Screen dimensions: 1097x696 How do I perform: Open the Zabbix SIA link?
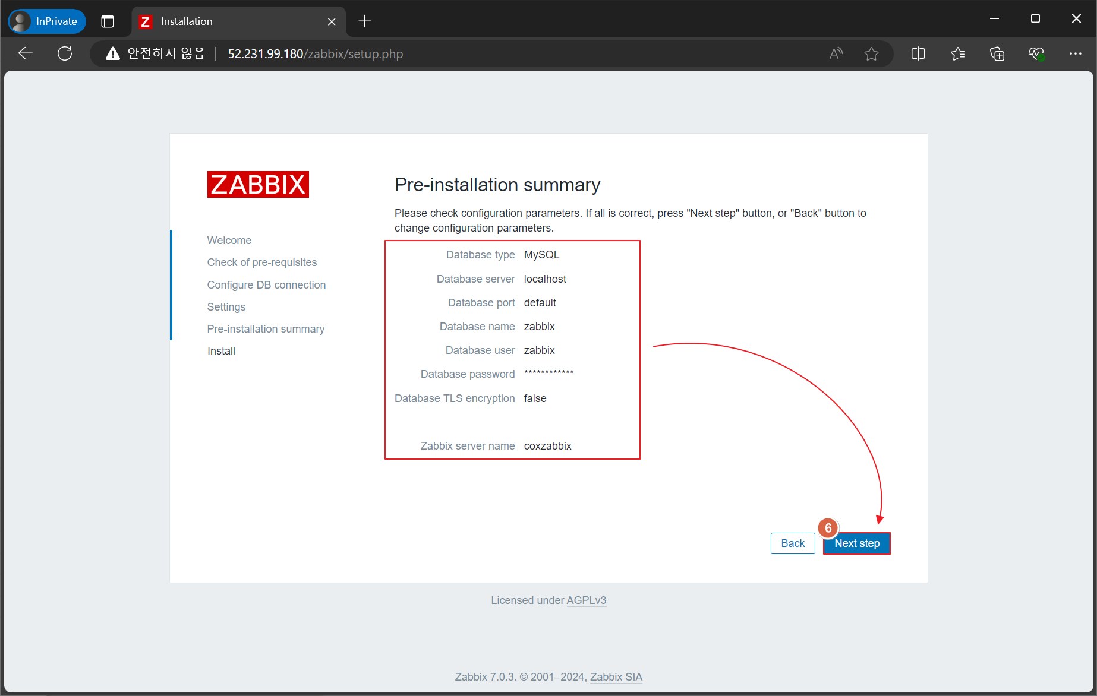pos(616,677)
